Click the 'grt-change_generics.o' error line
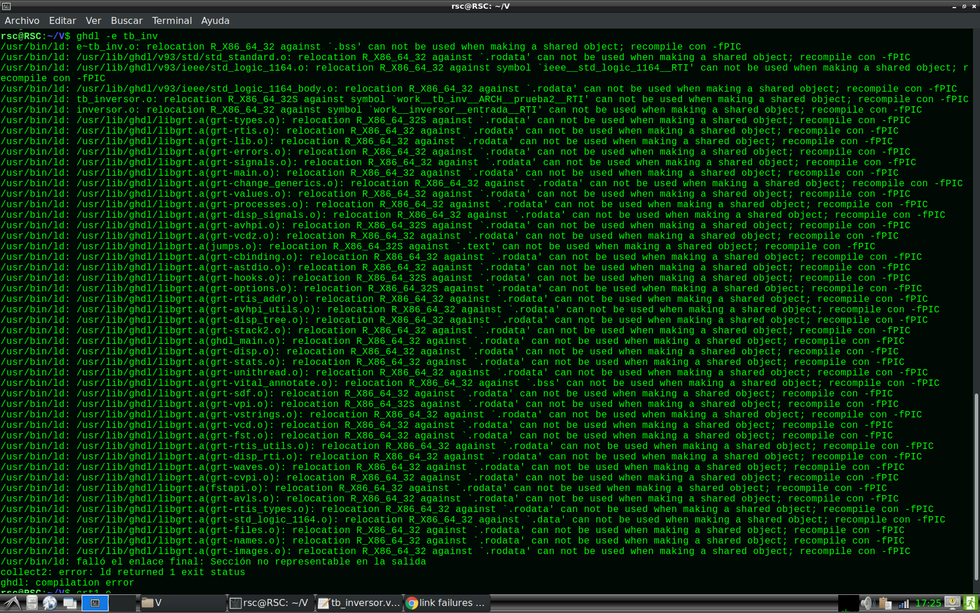The height and width of the screenshot is (613, 980). tap(482, 183)
